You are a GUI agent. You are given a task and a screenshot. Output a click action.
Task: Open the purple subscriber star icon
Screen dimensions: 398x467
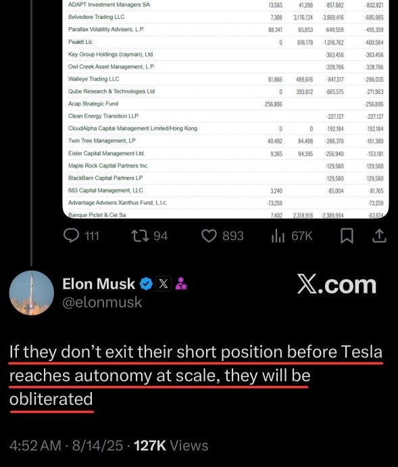181,284
